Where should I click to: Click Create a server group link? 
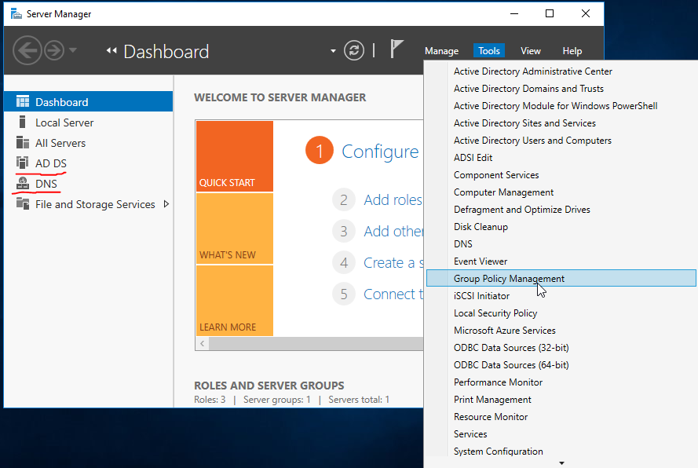[x=393, y=263]
